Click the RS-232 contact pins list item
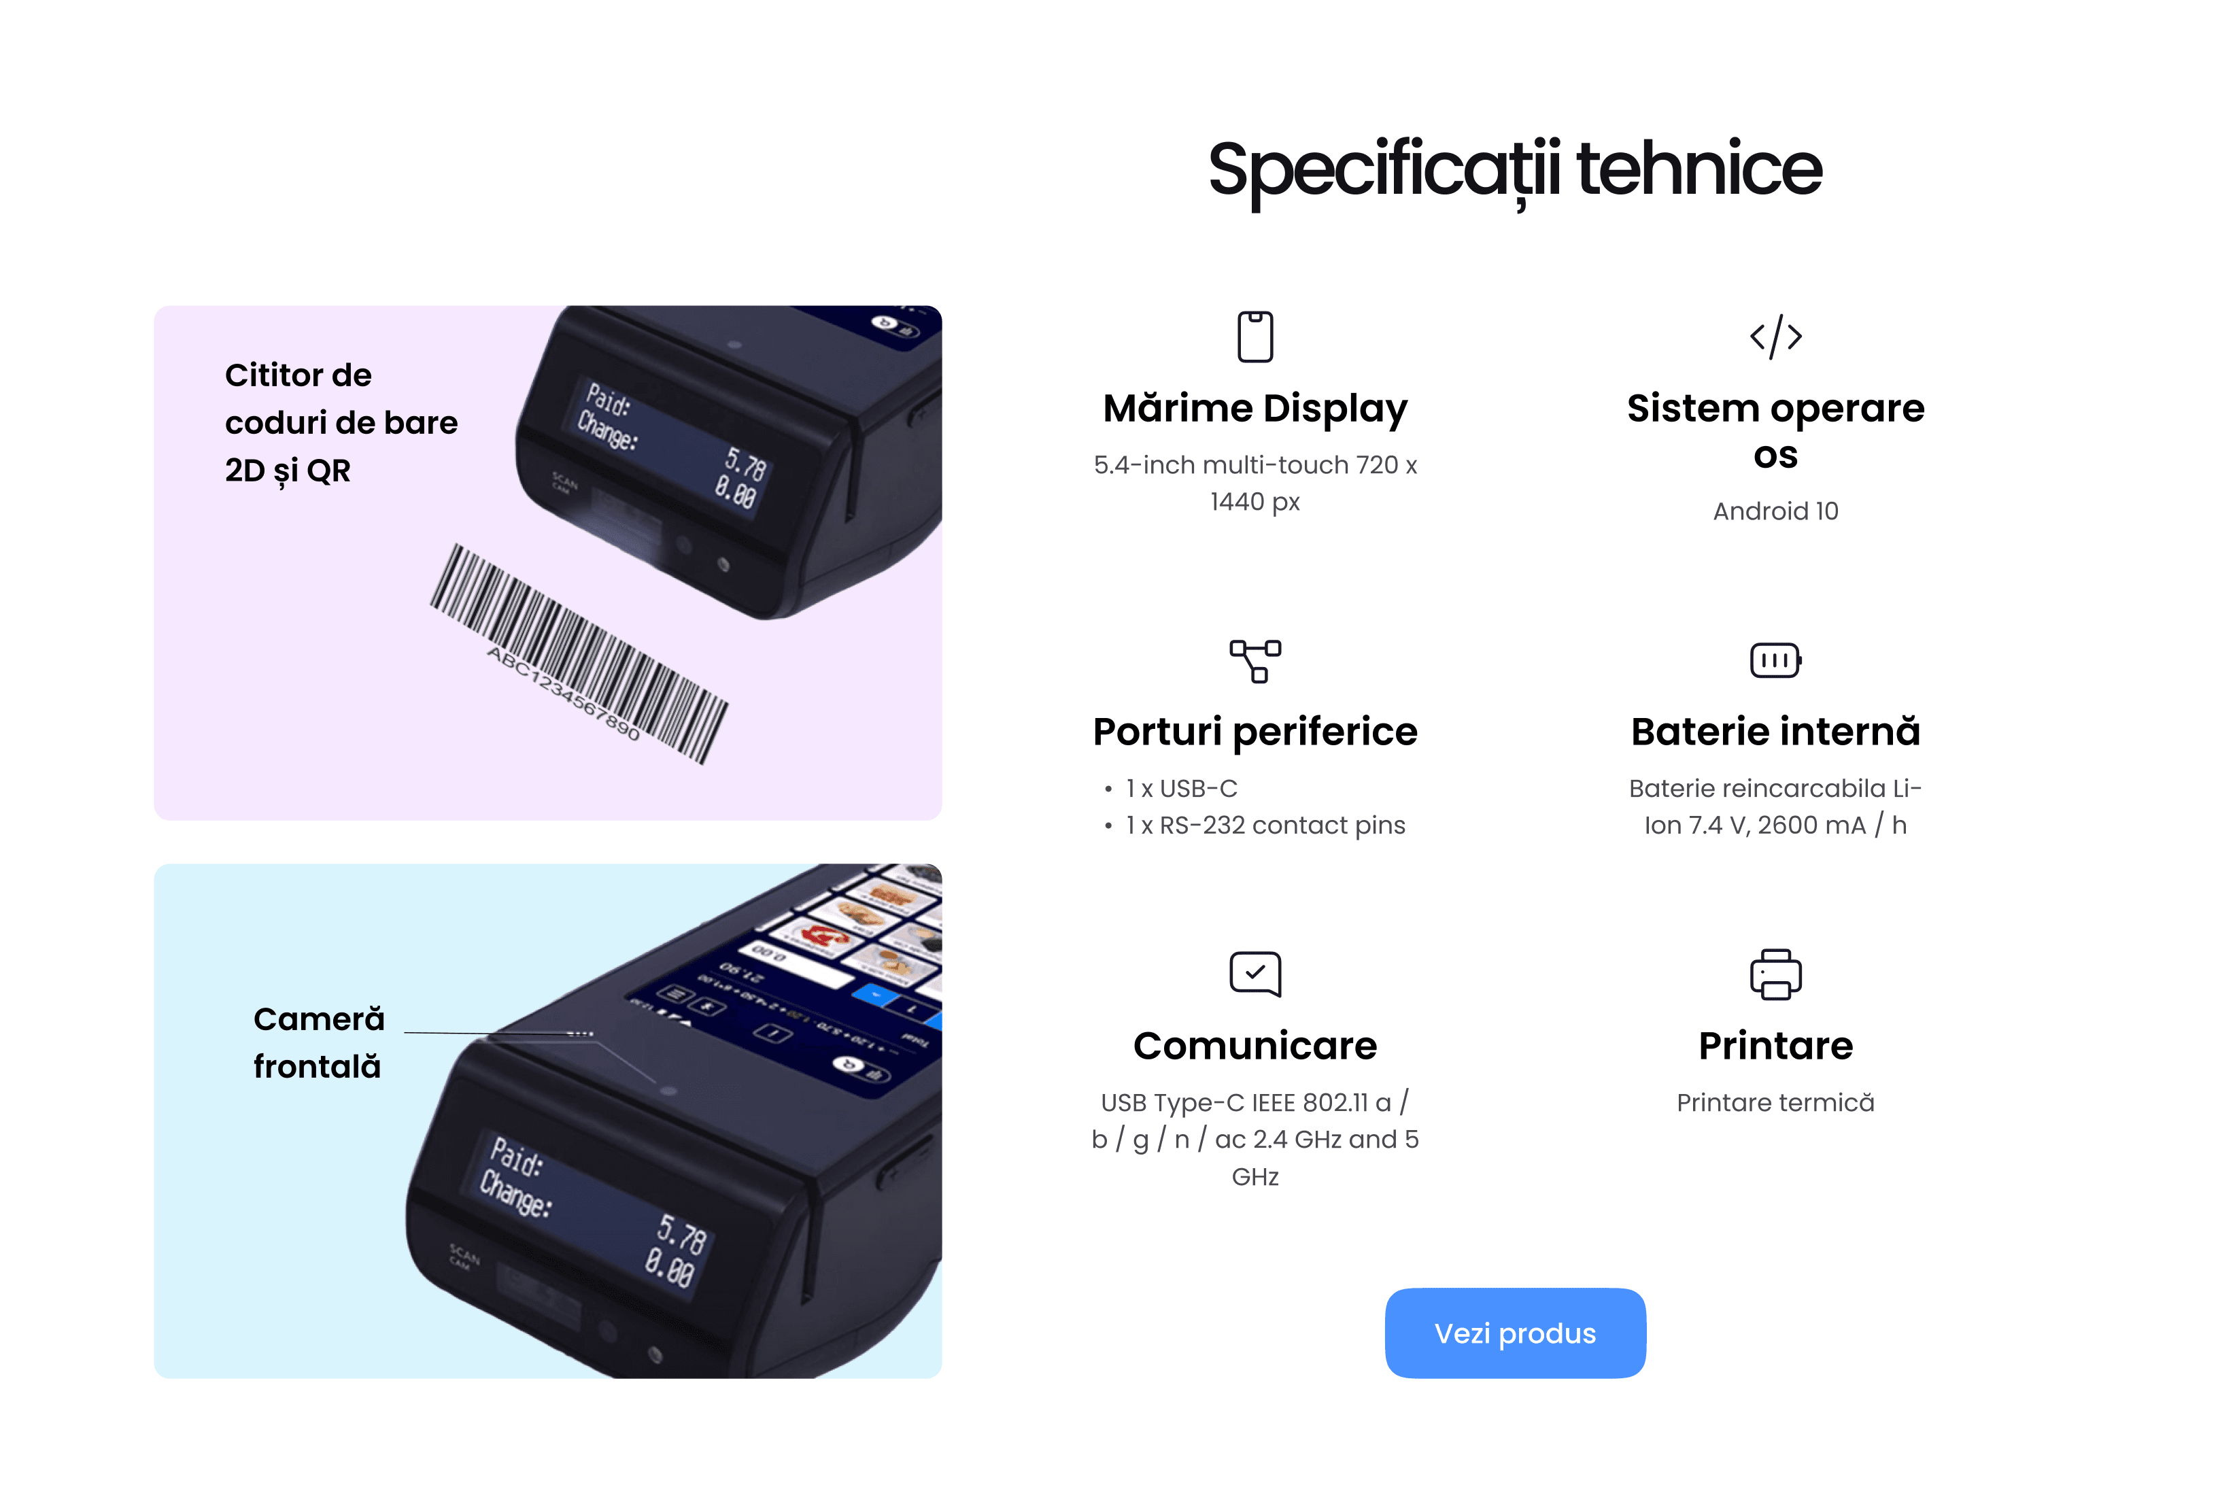 (x=1265, y=825)
